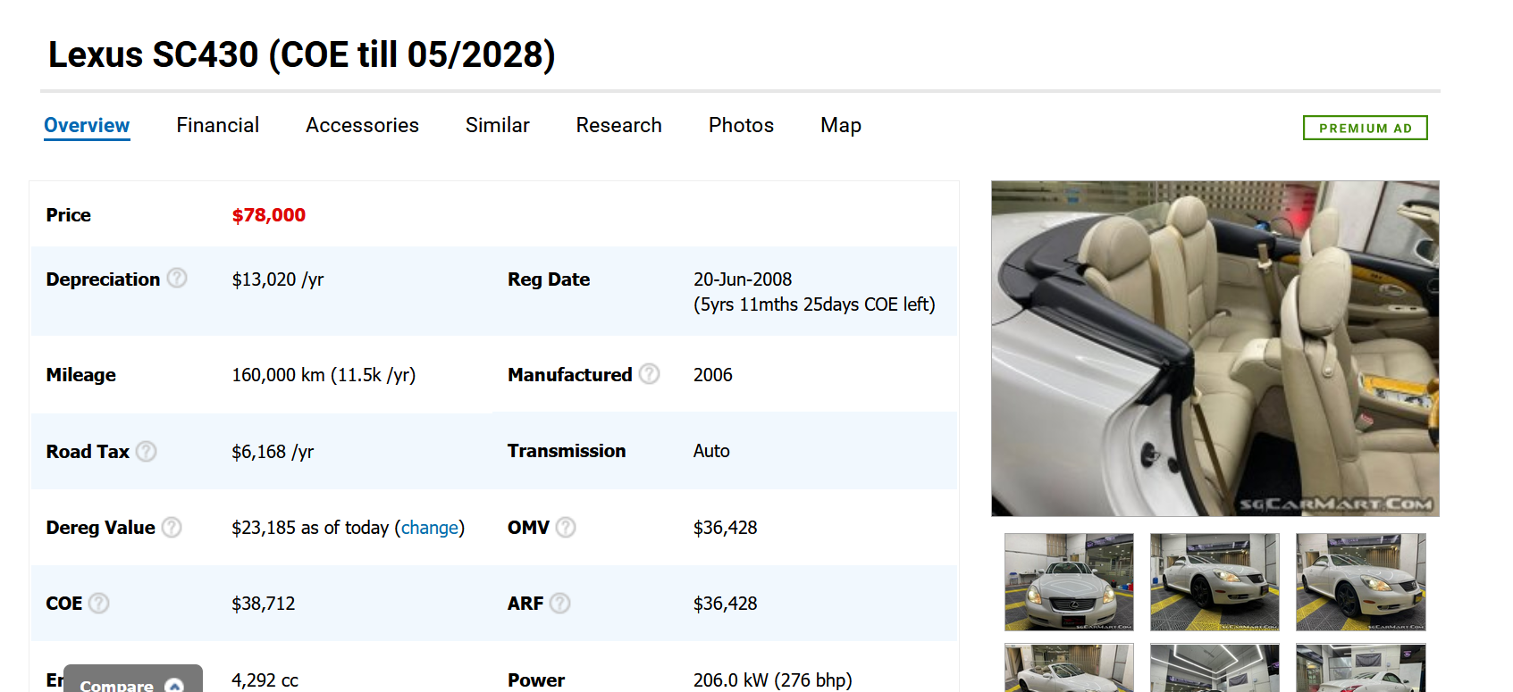Click the Overview tab
The height and width of the screenshot is (692, 1513).
coord(87,126)
